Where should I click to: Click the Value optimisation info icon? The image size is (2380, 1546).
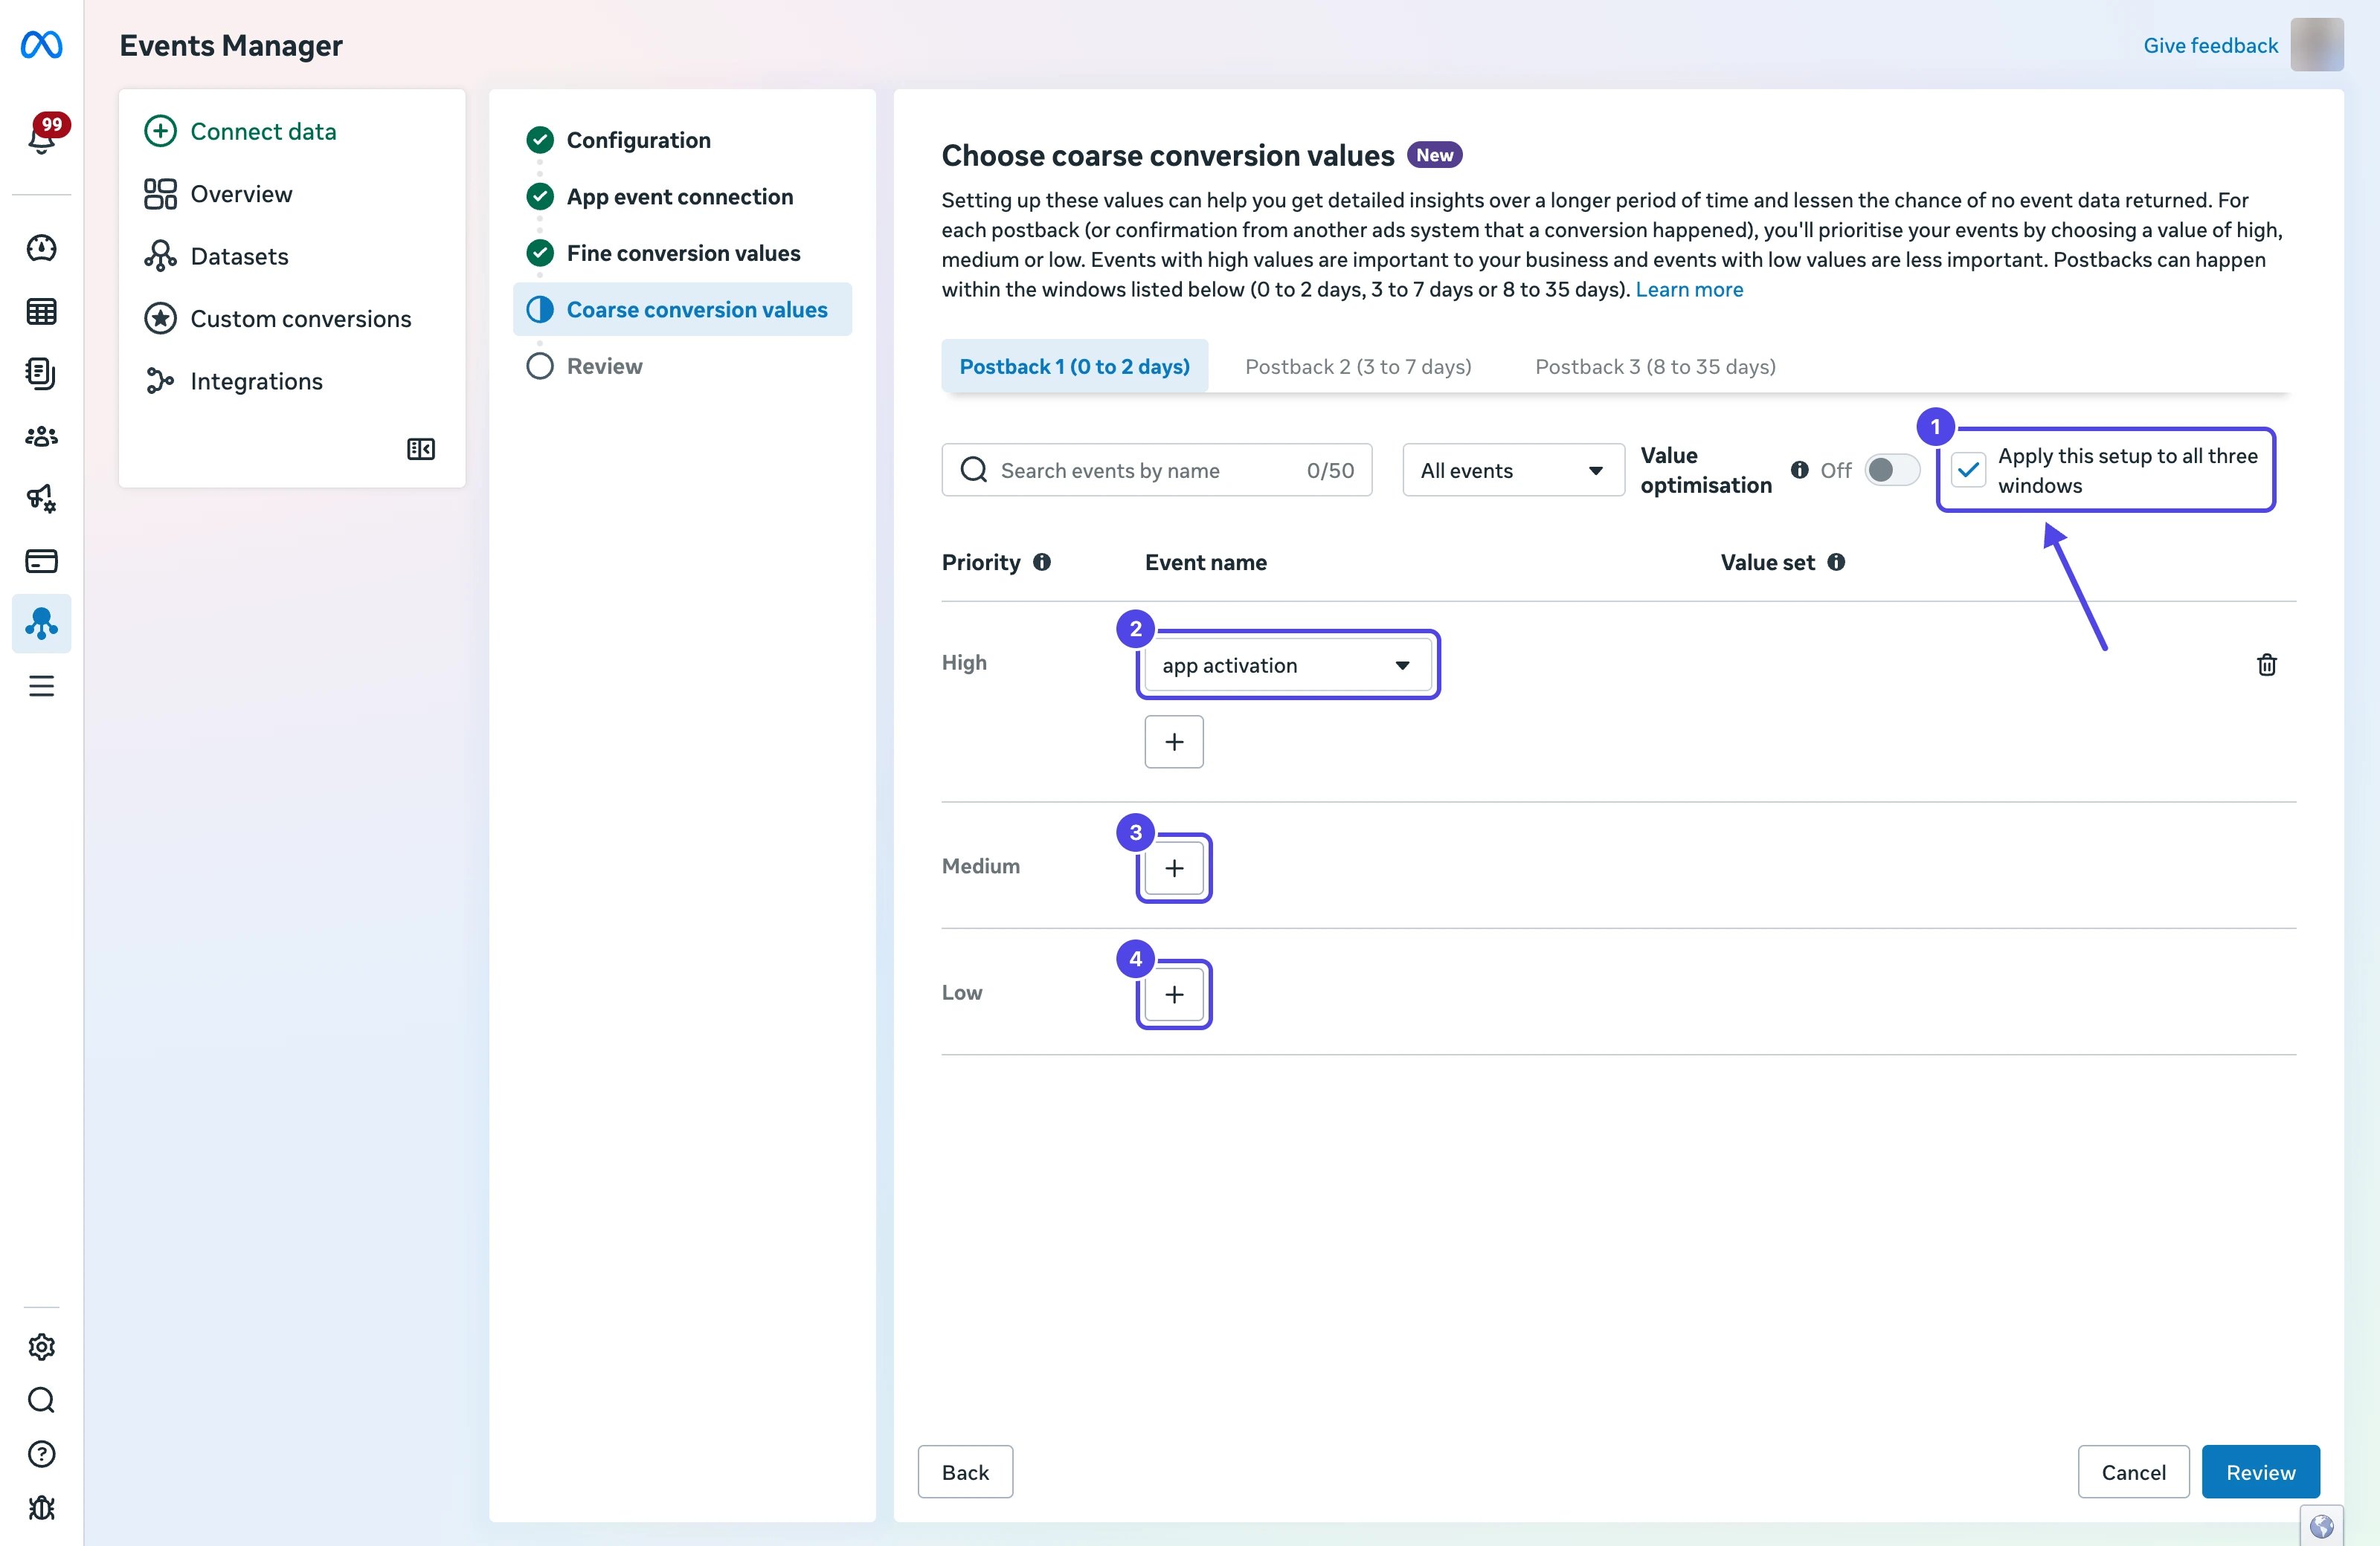[1799, 470]
